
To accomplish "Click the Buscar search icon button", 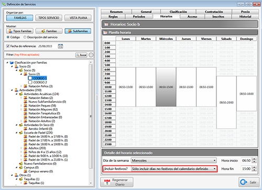I will [x=81, y=55].
